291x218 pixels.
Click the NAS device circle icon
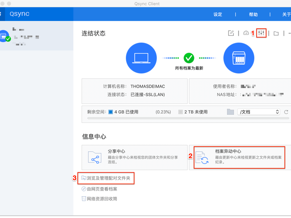click(239, 58)
